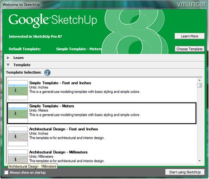Click the 'Simple Template - Meters' title text
209x179 pixels.
click(52, 106)
